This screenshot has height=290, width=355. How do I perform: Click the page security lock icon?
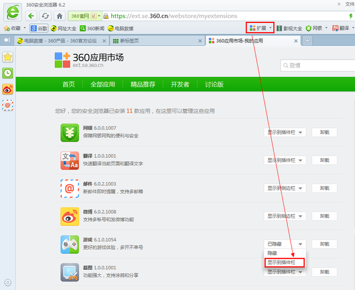pos(106,16)
